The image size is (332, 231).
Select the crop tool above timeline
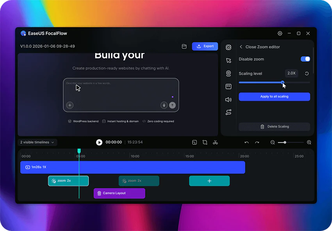(205, 142)
